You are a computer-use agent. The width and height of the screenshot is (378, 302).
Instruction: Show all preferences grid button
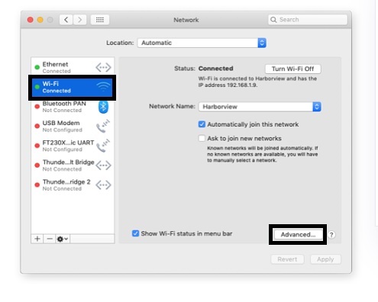coord(100,20)
